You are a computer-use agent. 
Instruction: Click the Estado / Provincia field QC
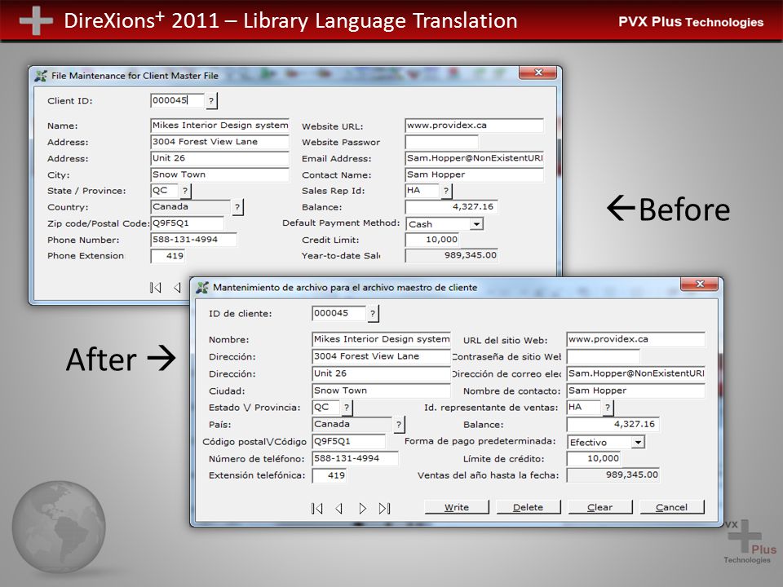pyautogui.click(x=325, y=408)
